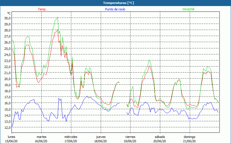Click the 'sábado' day label

point(160,137)
